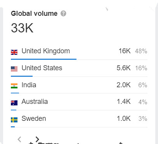Click the Sweden flag icon
This screenshot has height=144, width=158.
coord(14,120)
